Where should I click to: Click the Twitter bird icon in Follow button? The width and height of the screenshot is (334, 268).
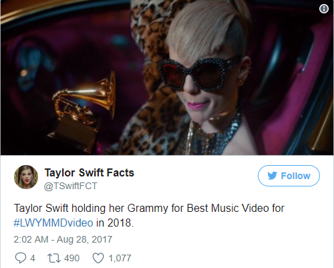[x=272, y=176]
